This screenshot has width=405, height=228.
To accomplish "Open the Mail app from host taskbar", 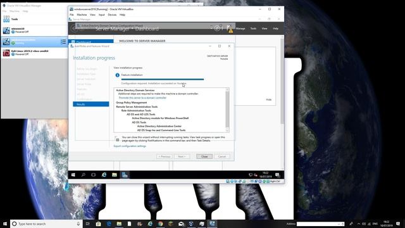I will point(181,224).
